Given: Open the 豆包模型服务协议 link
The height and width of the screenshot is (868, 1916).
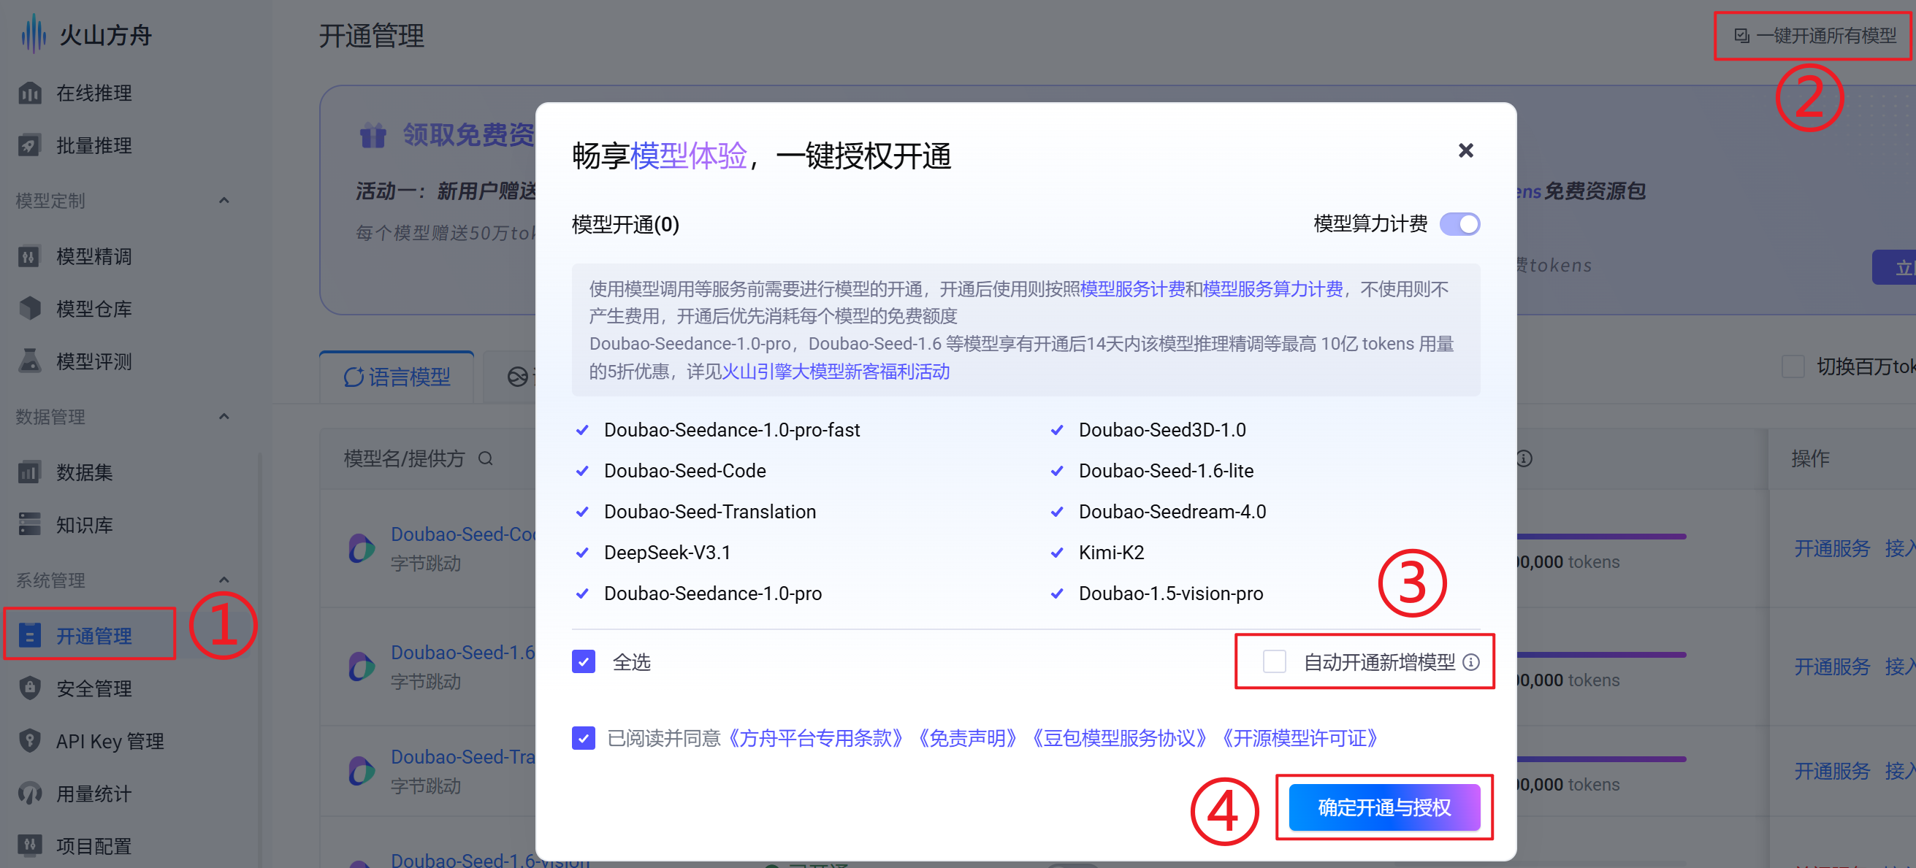Looking at the screenshot, I should (x=1118, y=738).
